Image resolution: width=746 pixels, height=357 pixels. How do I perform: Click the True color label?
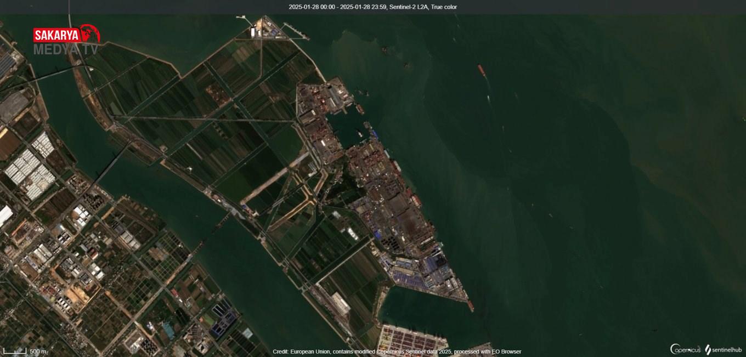tap(444, 7)
